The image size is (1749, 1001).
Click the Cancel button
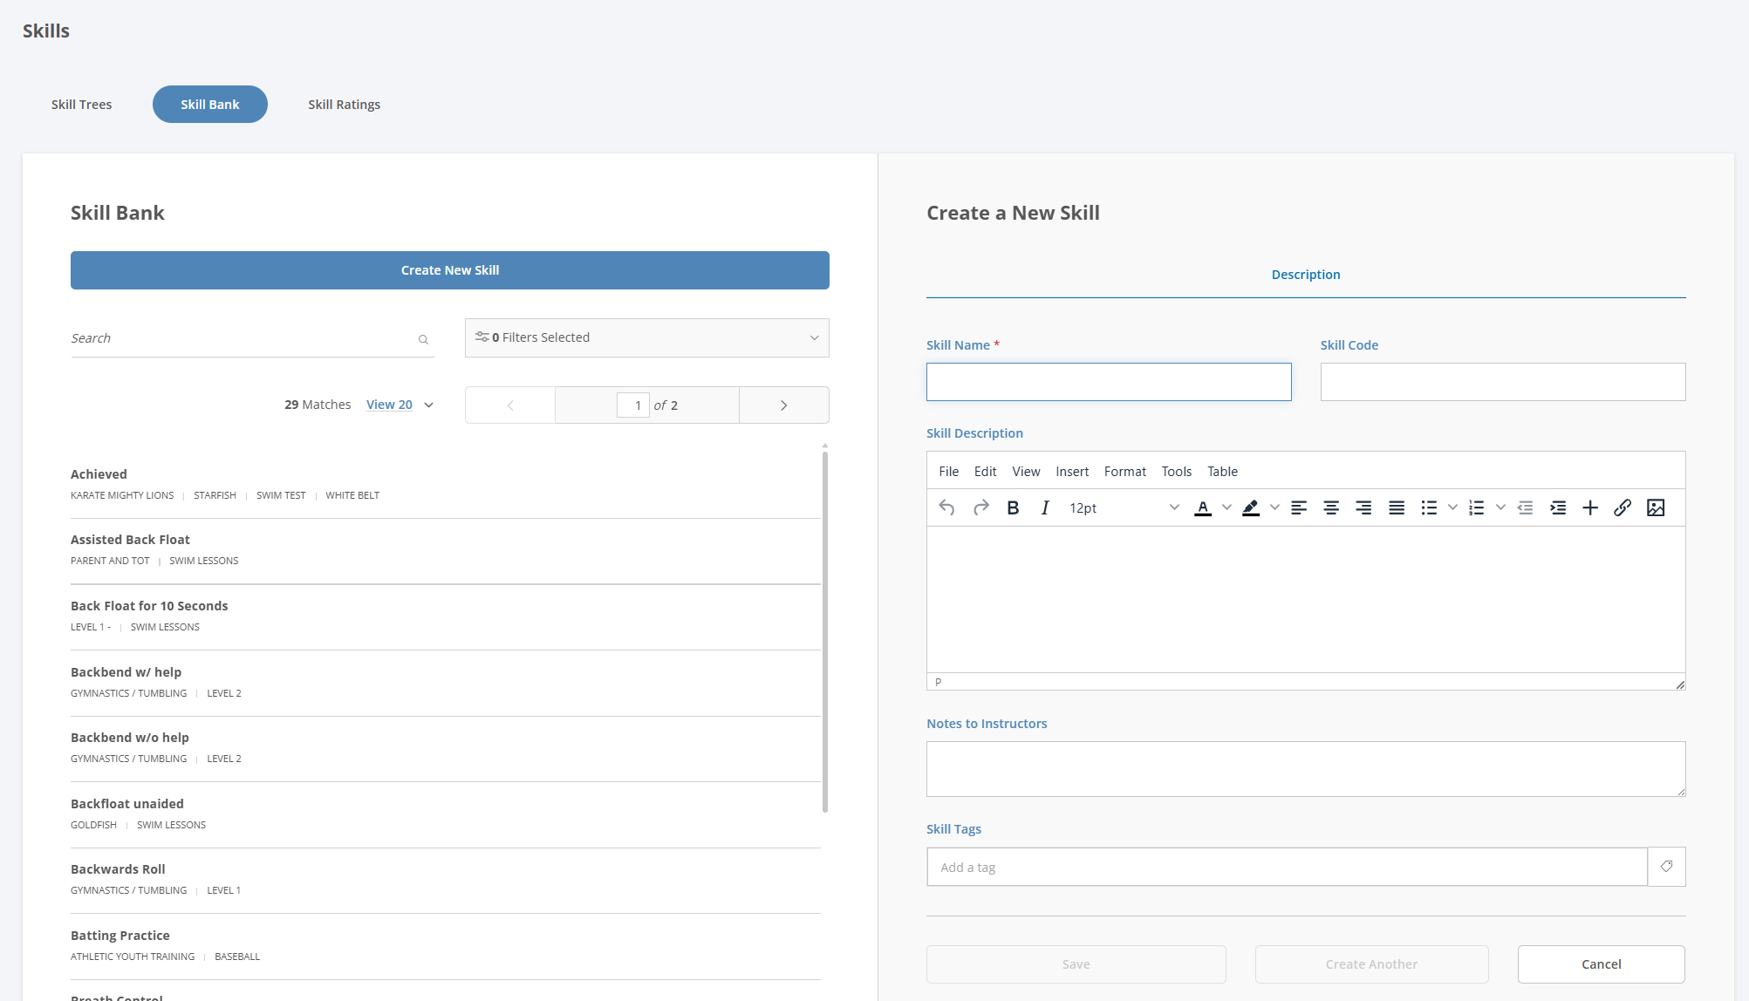pyautogui.click(x=1602, y=964)
